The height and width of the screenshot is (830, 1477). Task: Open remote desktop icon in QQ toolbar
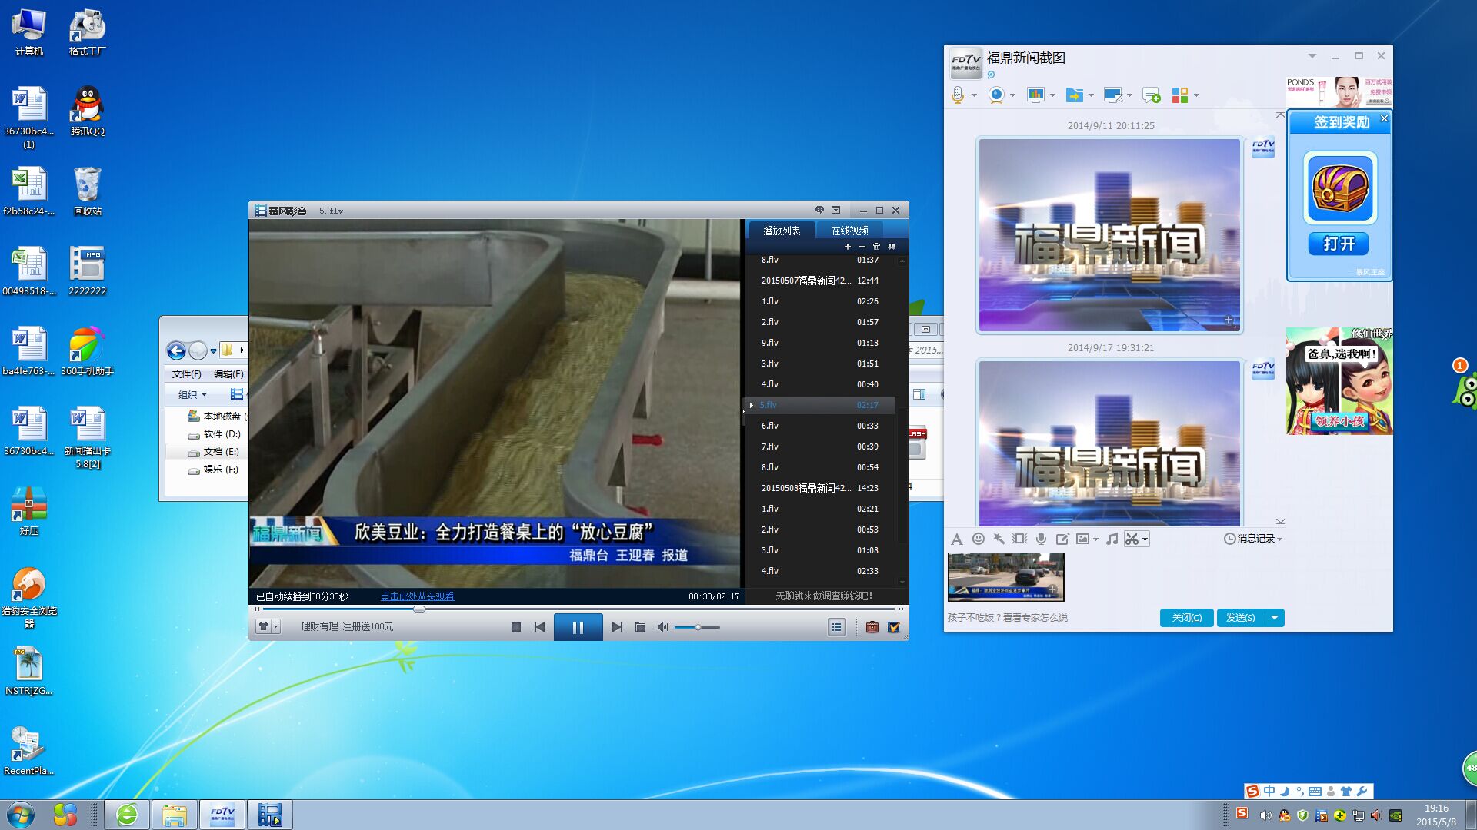click(x=1112, y=95)
